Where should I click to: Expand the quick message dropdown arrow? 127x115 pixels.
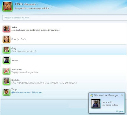pyautogui.click(x=51, y=8)
